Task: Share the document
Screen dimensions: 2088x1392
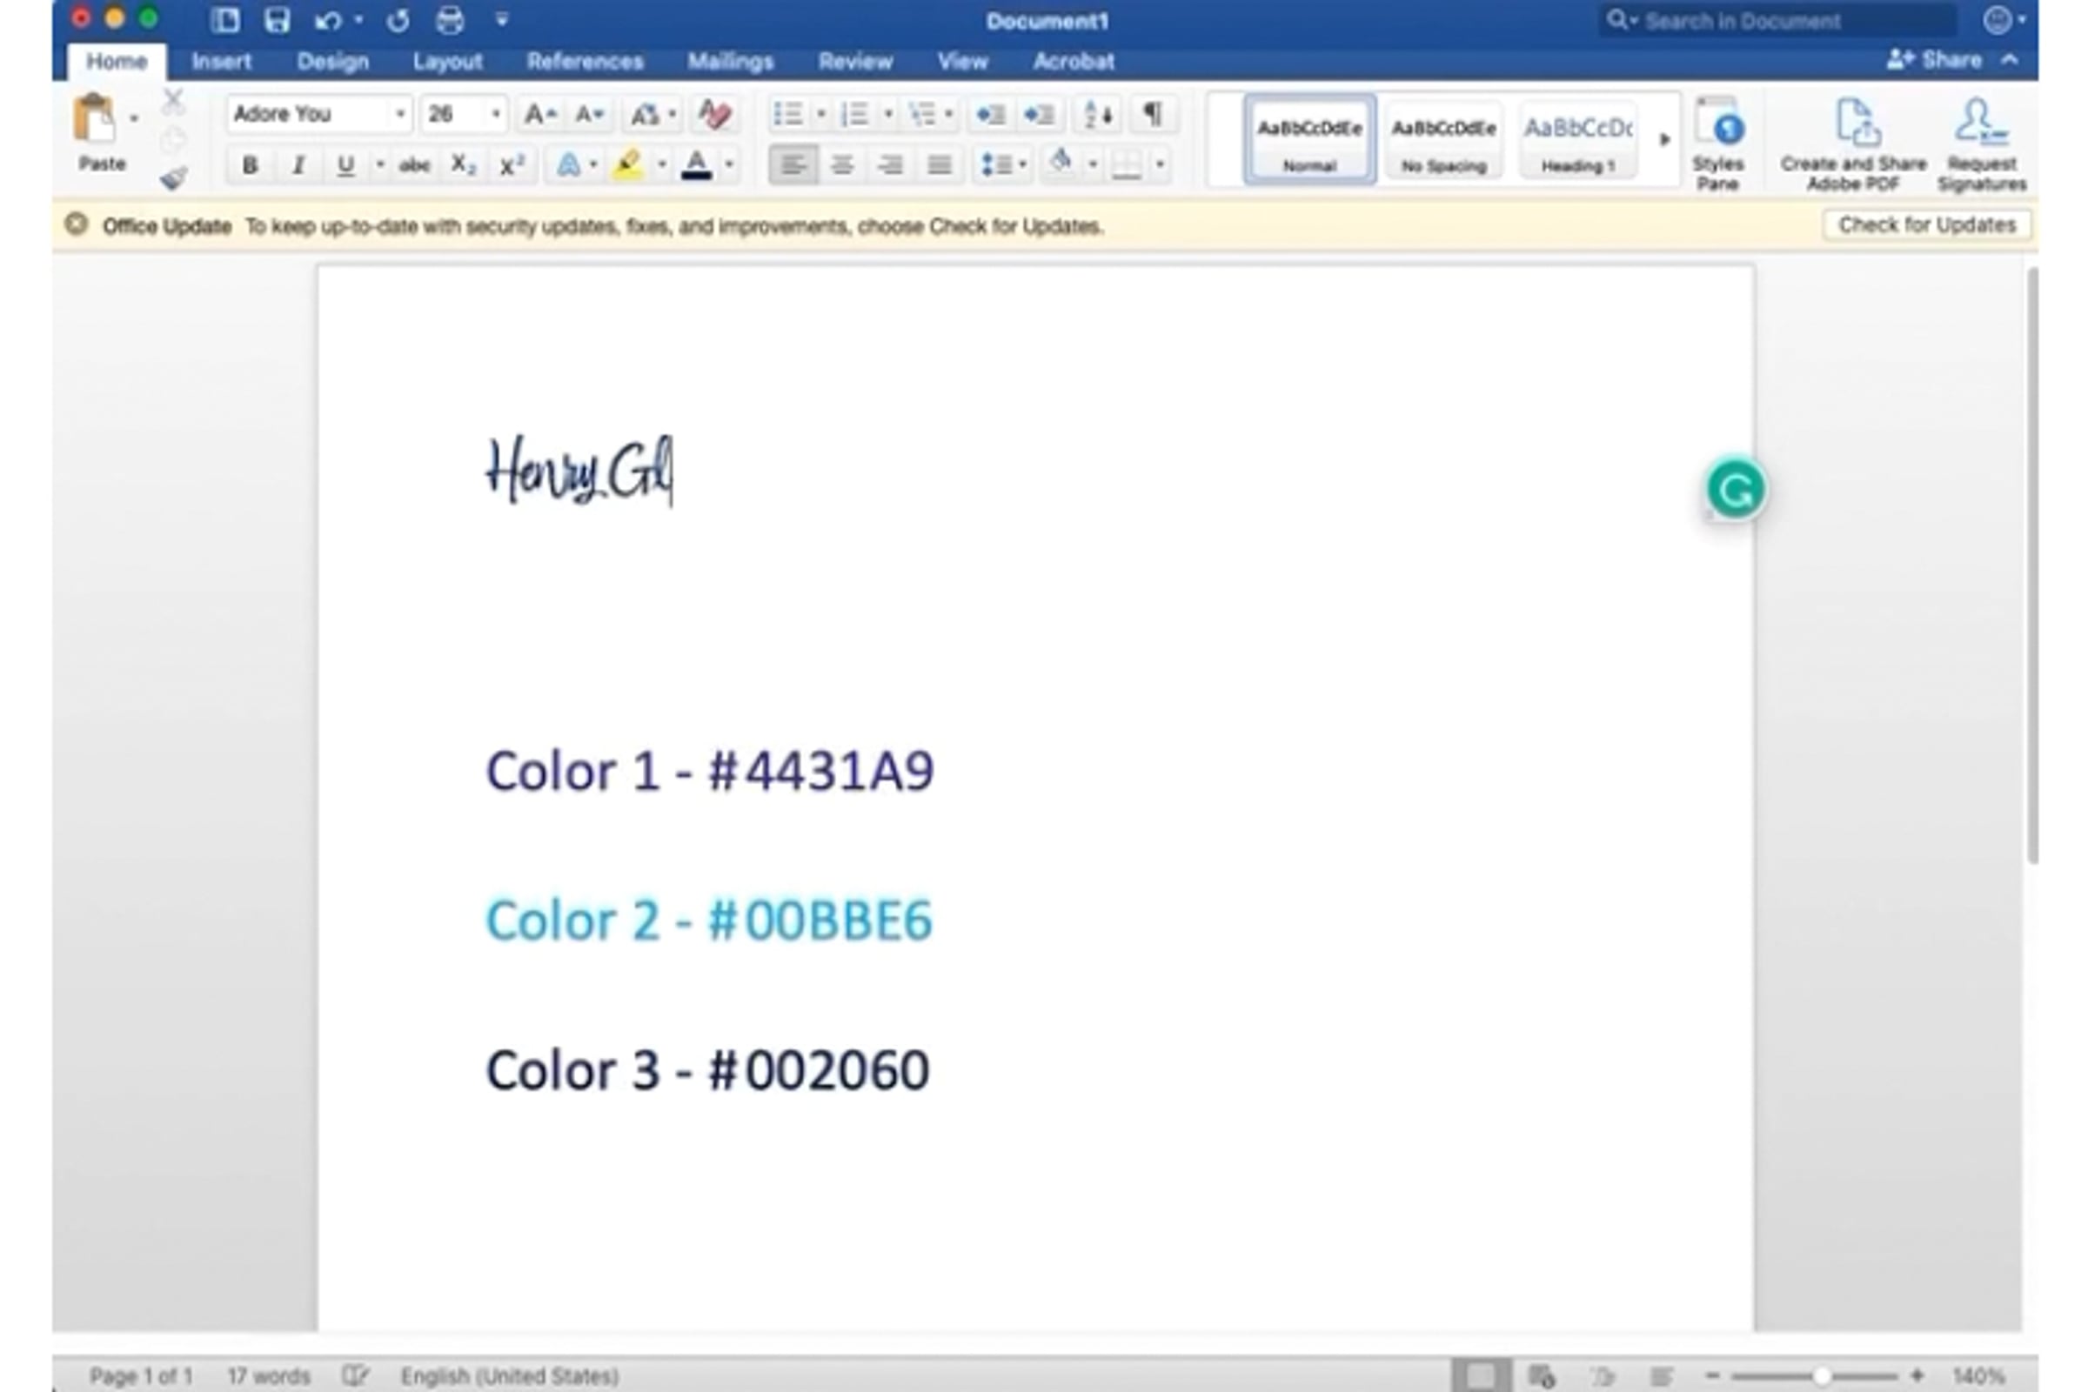Action: 1934,60
